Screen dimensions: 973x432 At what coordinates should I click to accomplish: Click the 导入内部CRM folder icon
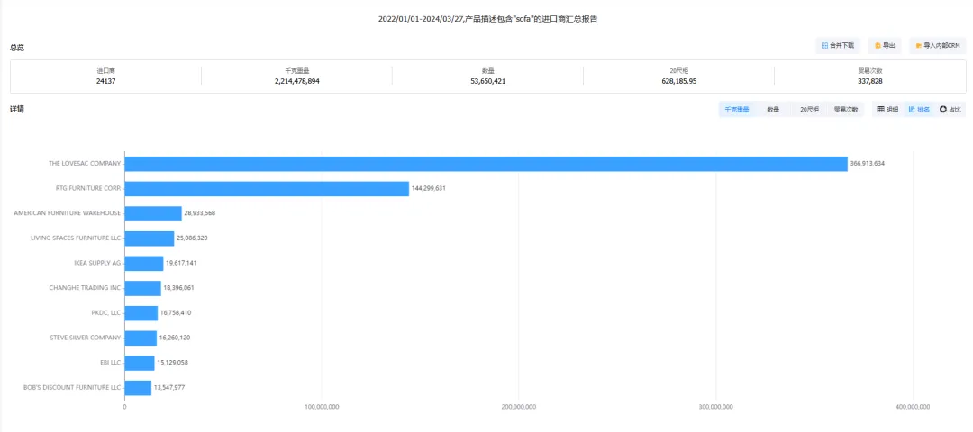coord(919,45)
